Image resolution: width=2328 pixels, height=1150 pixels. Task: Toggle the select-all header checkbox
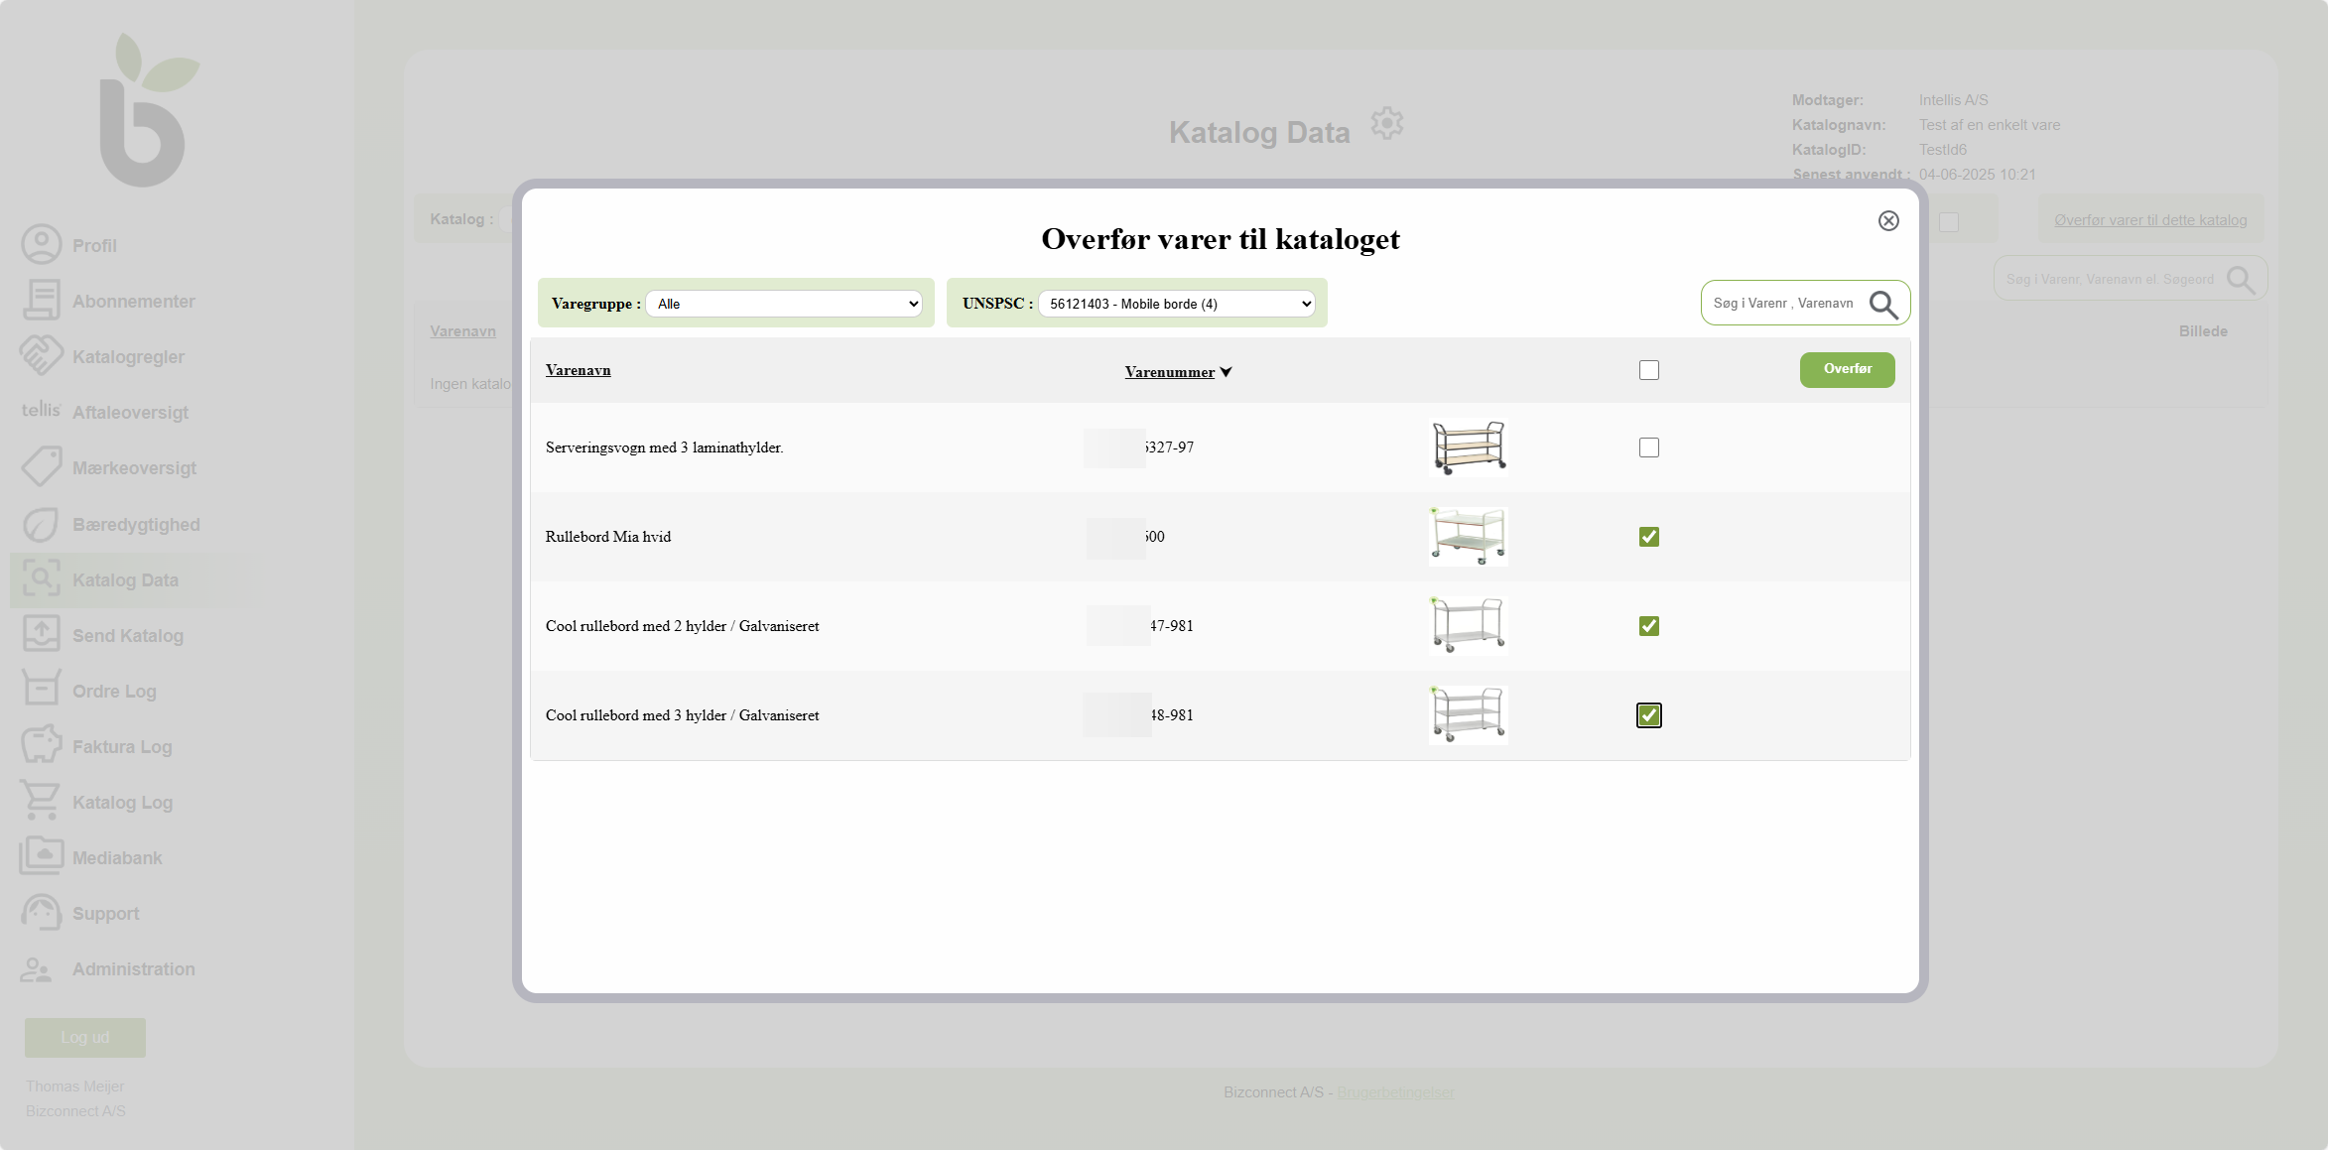(1648, 370)
